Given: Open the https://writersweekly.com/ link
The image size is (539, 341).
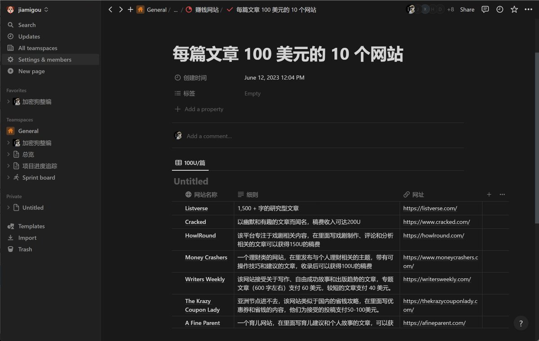Looking at the screenshot, I should (x=437, y=279).
